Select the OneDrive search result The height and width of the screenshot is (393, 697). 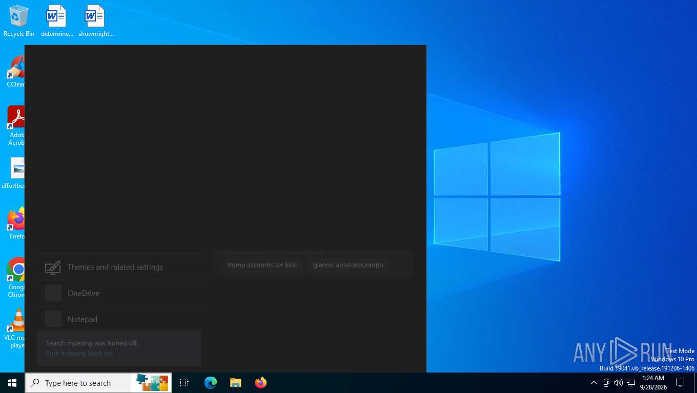(119, 293)
